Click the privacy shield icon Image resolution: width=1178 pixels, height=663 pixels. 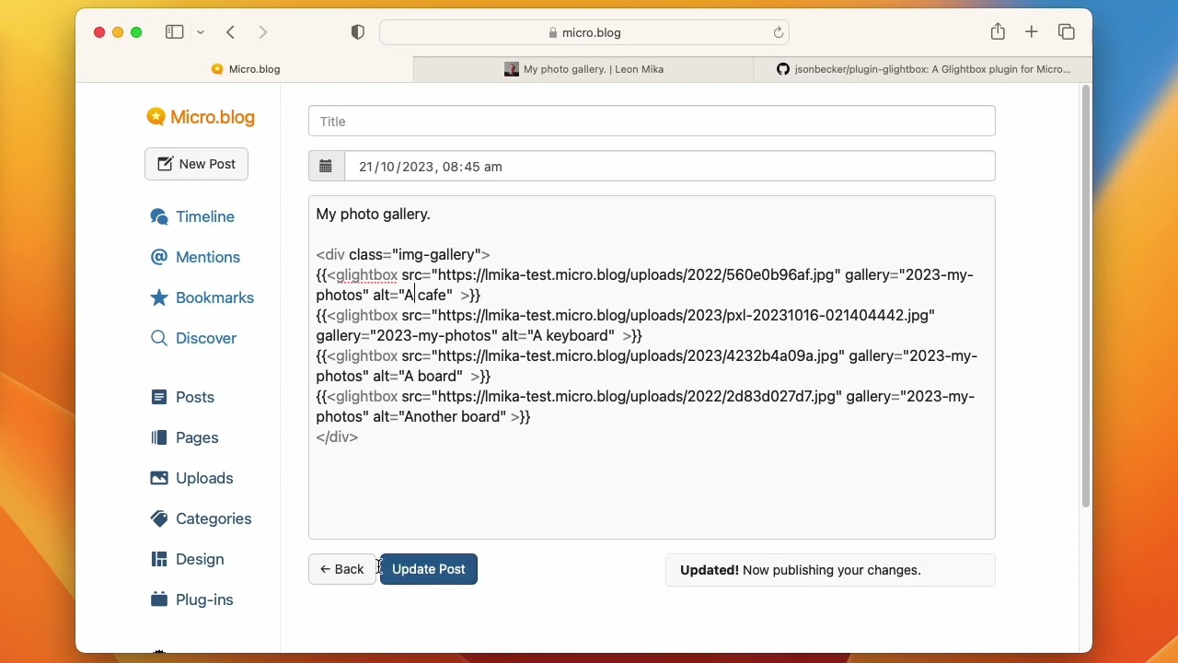358,32
